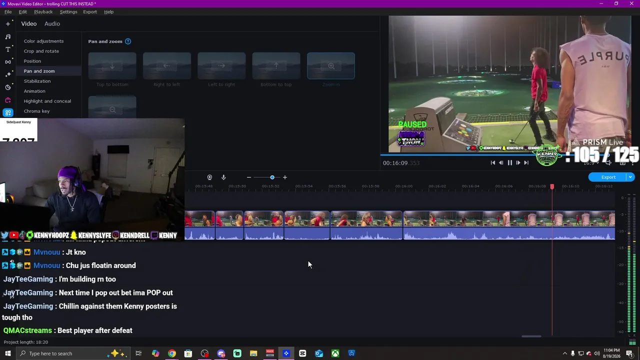Open the Help menu

pyautogui.click(x=109, y=11)
